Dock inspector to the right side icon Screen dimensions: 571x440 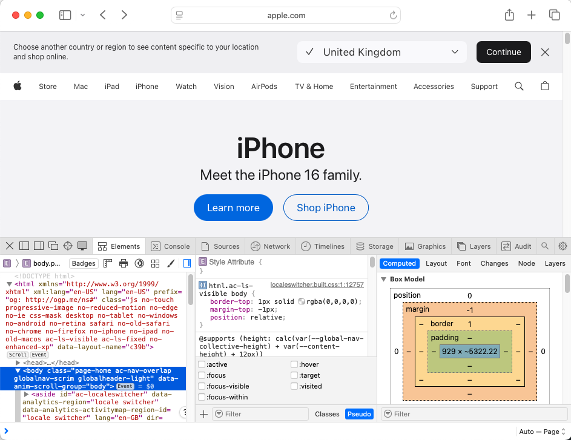(x=39, y=246)
